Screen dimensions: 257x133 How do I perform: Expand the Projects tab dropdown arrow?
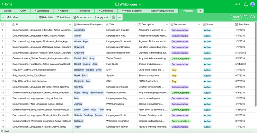[x=195, y=11]
